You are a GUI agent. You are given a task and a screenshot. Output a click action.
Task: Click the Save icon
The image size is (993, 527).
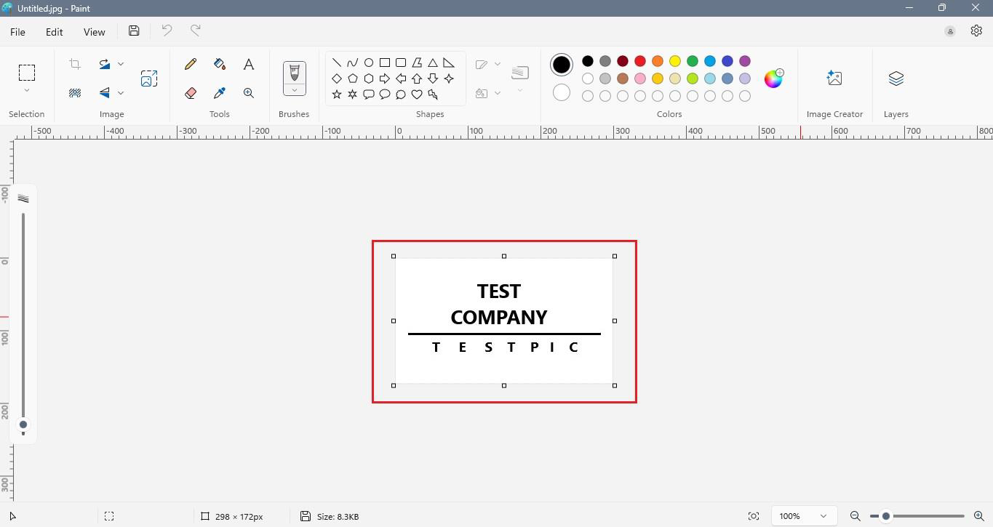point(134,31)
